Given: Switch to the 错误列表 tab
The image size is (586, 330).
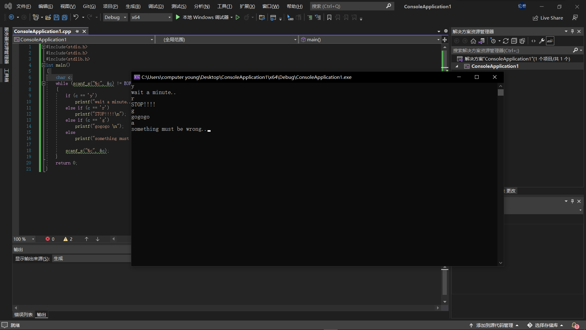Looking at the screenshot, I should click(24, 314).
